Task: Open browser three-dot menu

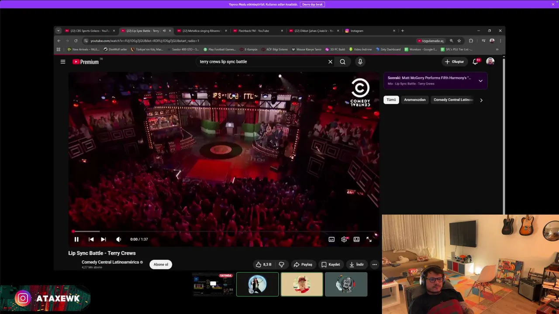Action: pos(500,41)
